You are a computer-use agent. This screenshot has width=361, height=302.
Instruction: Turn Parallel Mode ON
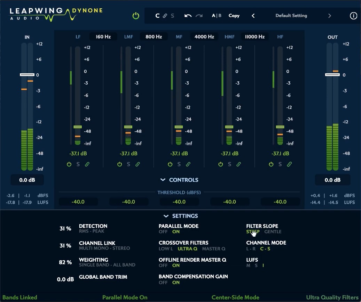pyautogui.click(x=176, y=232)
